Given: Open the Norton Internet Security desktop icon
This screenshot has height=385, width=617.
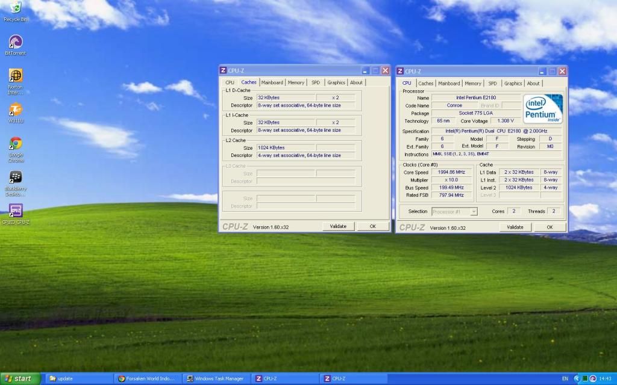Looking at the screenshot, I should [16, 81].
